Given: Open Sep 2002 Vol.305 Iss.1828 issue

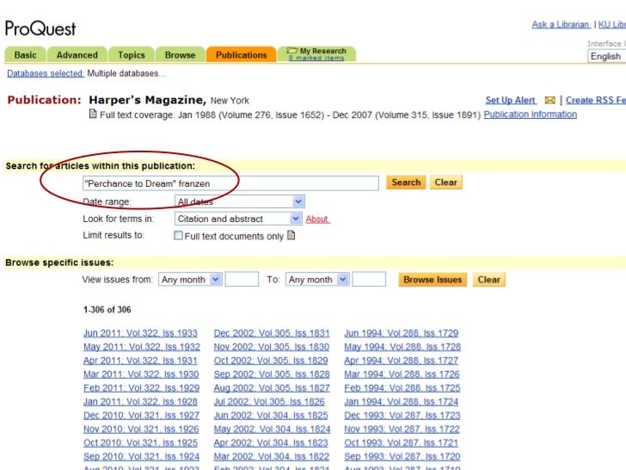Looking at the screenshot, I should [x=272, y=374].
